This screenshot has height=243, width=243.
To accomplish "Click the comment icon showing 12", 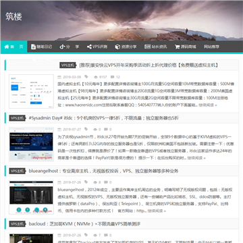I will click(x=112, y=77).
